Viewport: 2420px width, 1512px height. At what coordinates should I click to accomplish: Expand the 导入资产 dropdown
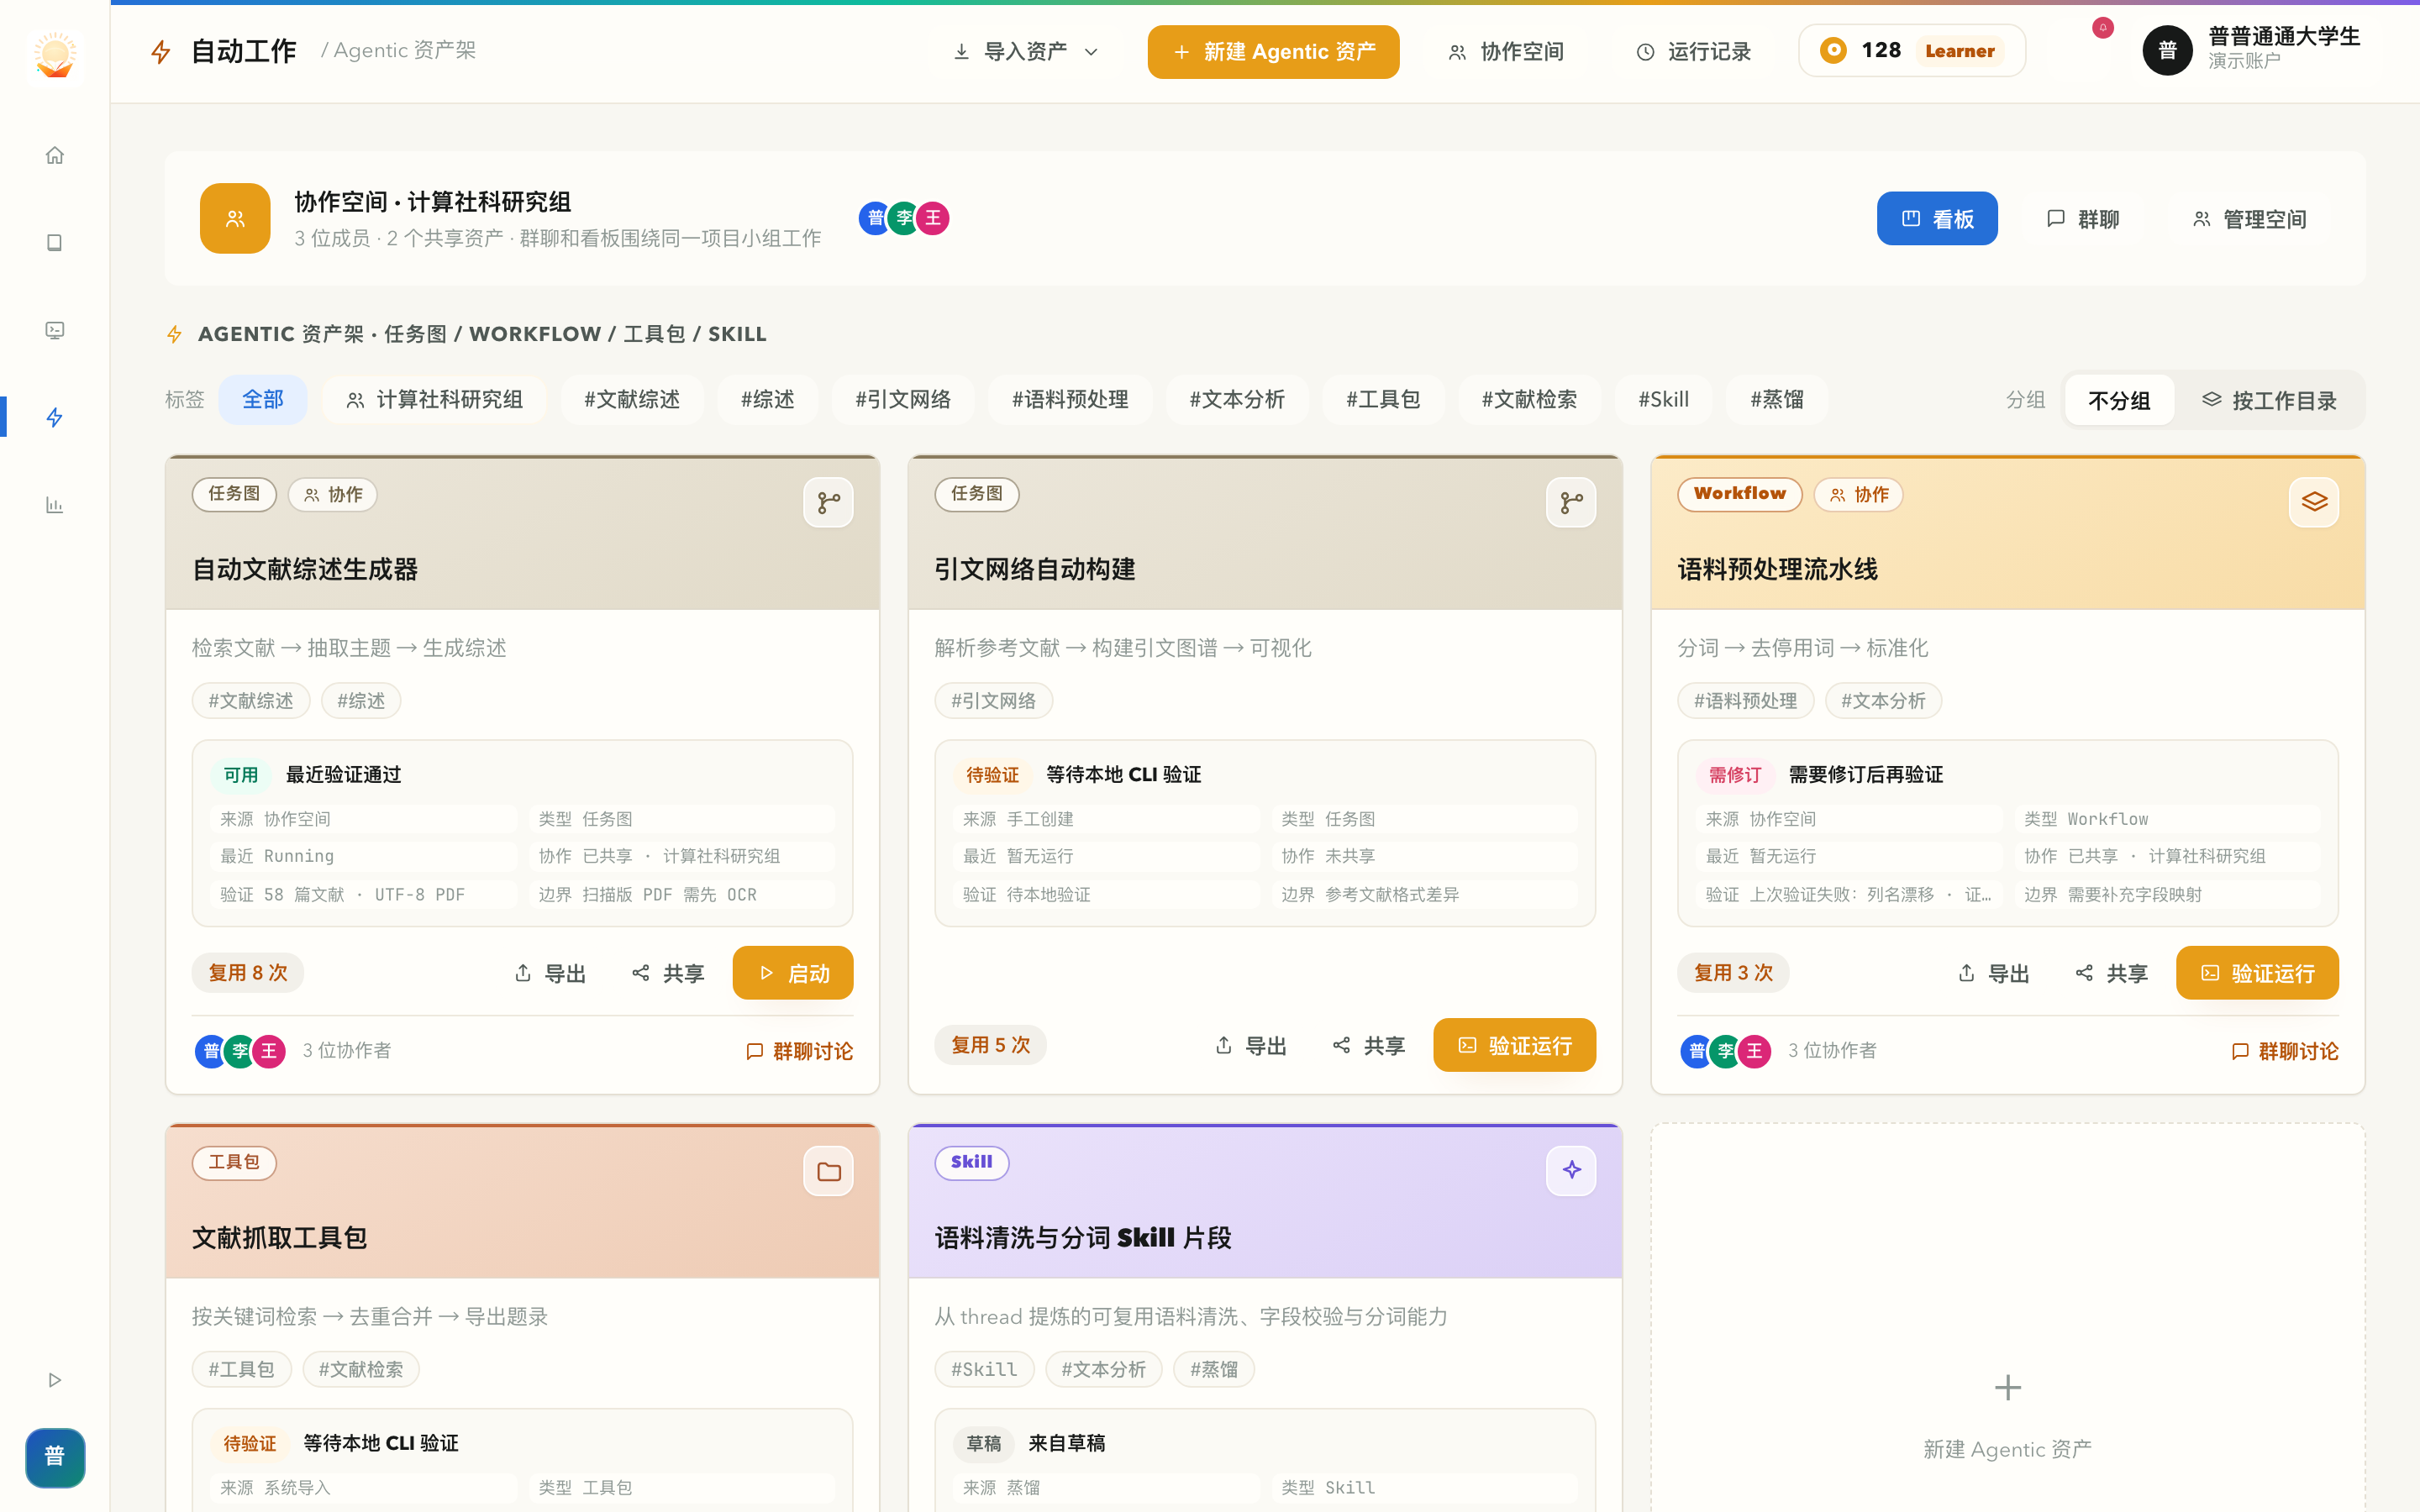coord(1026,52)
